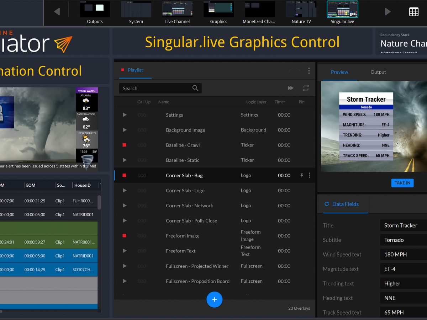The image size is (427, 320).
Task: Click the search magnifier icon in the Playlist panel
Action: tap(195, 88)
